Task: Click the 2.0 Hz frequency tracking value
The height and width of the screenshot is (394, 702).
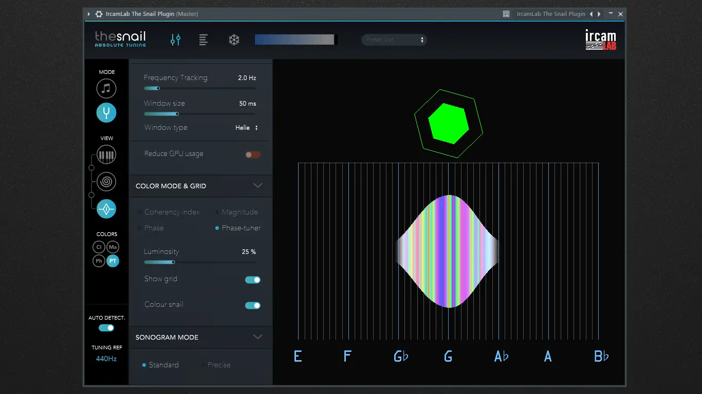Action: [247, 78]
